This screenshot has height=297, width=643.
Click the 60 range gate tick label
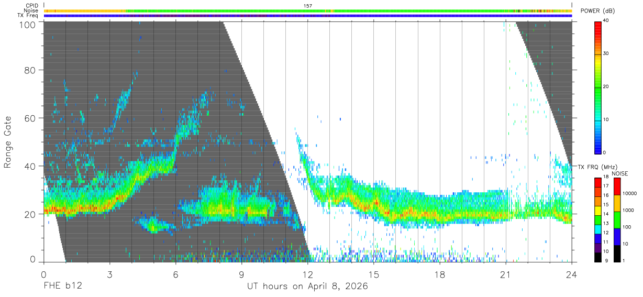[30, 118]
